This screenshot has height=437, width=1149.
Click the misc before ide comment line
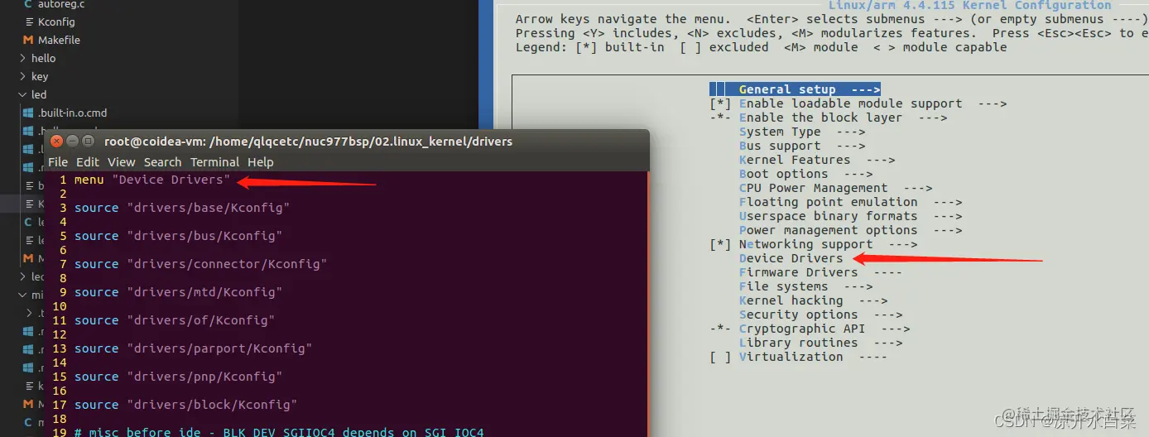click(279, 432)
